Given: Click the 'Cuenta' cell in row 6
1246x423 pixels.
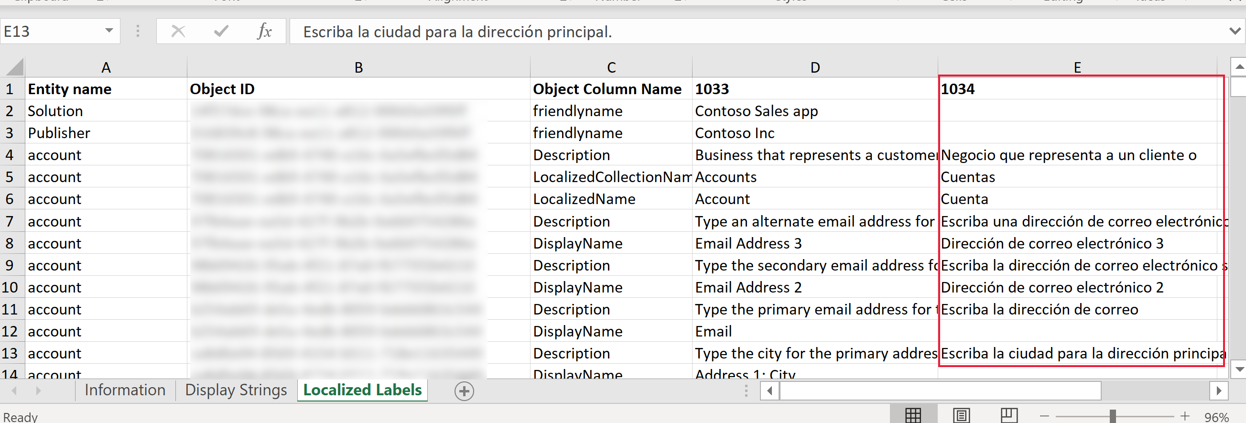Looking at the screenshot, I should 1077,199.
